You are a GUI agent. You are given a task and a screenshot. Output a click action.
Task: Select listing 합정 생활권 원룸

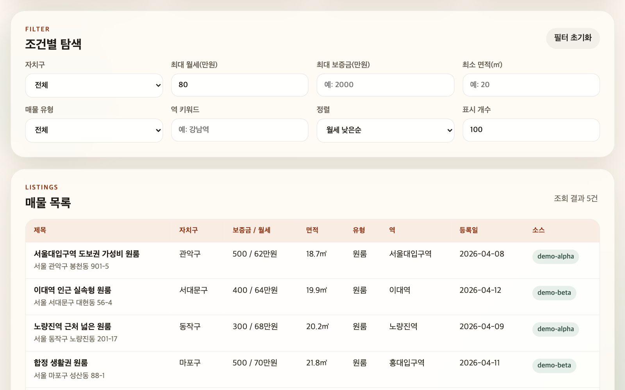[61, 363]
